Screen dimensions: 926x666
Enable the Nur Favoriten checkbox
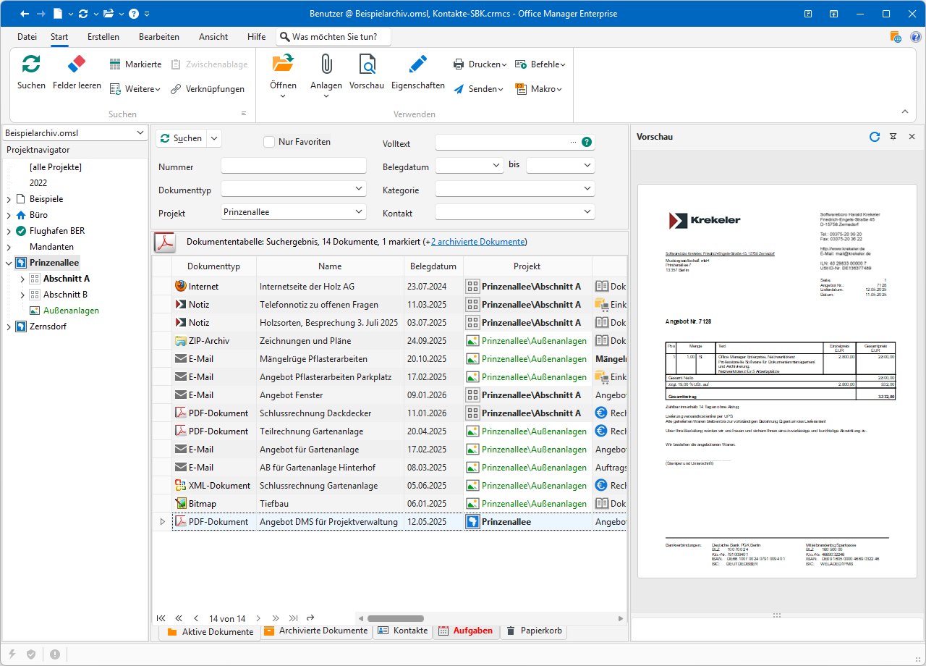(x=269, y=142)
